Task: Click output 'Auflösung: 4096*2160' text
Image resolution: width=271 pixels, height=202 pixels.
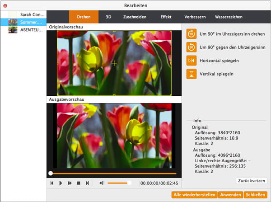Action: tap(217, 155)
